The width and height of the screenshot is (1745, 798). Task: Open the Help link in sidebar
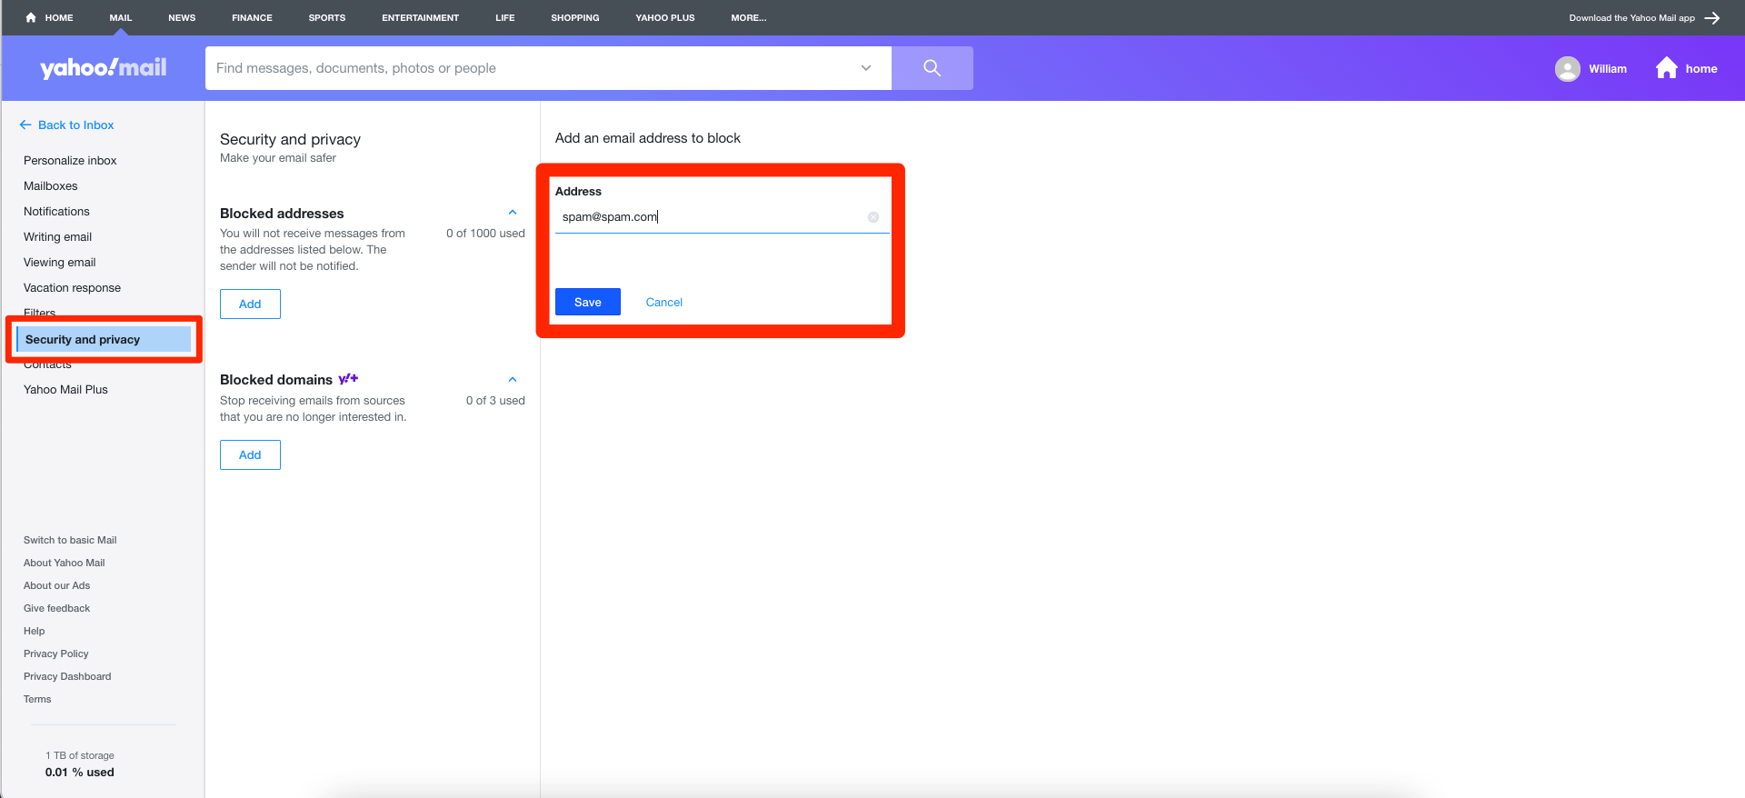click(34, 631)
